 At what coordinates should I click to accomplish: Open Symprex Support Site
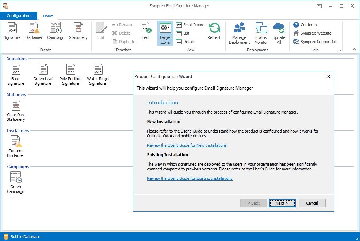(x=316, y=42)
